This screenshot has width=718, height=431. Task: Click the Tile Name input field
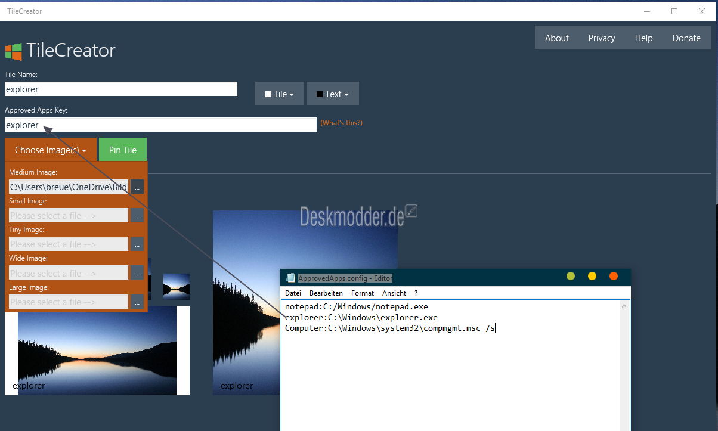coord(121,89)
